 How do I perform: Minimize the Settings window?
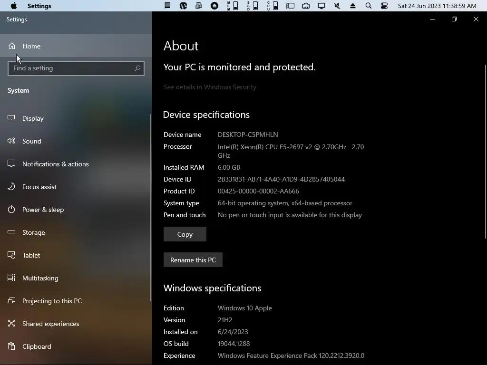click(x=432, y=19)
